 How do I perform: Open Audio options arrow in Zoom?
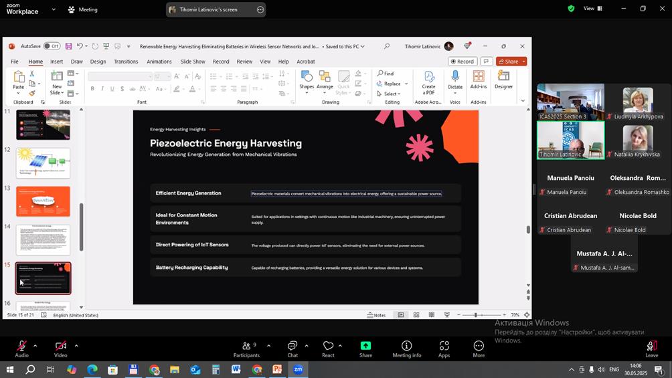(35, 345)
